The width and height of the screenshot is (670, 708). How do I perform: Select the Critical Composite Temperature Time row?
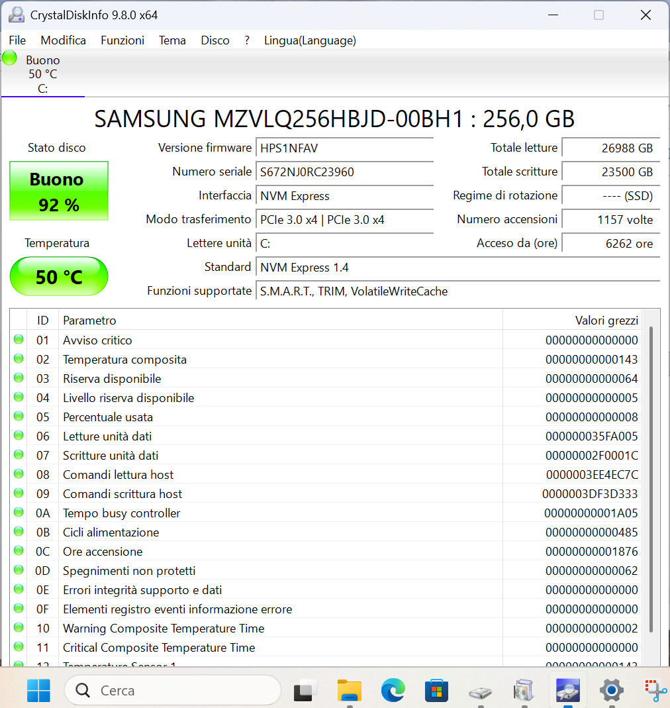[x=326, y=648]
